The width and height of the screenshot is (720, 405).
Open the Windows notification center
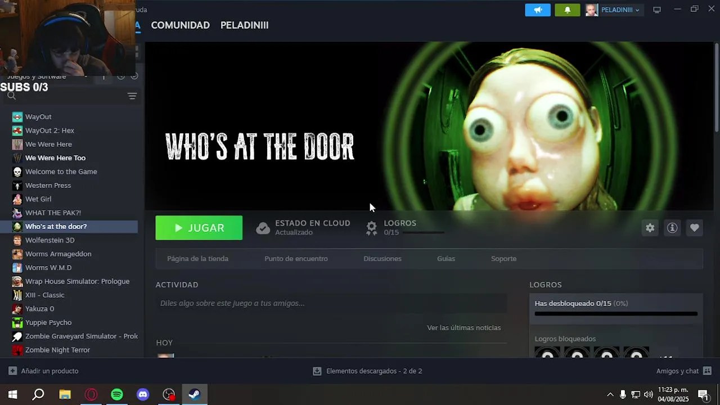(x=703, y=395)
